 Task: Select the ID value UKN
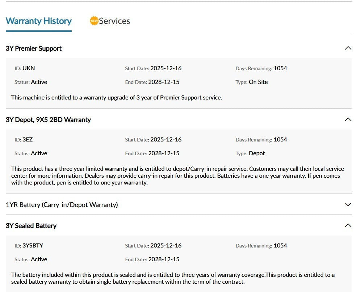click(x=29, y=68)
